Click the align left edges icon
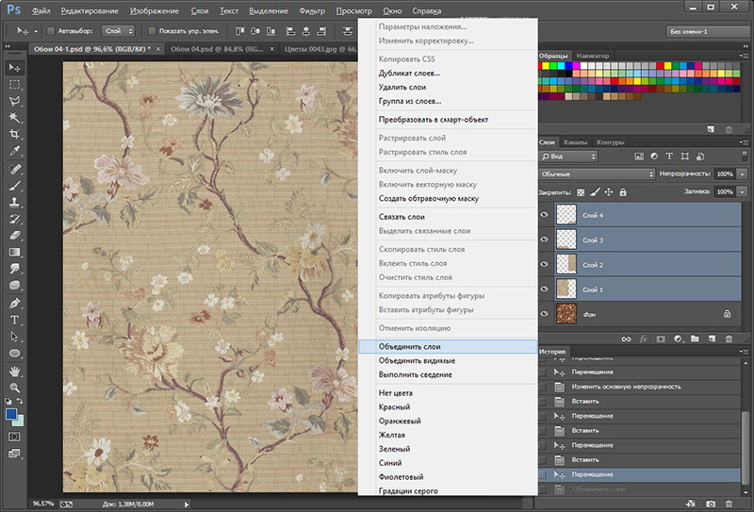The image size is (754, 512). [290, 31]
